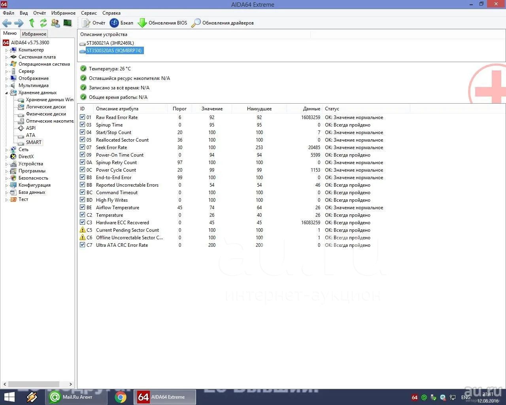Select the ST3500320AS drive entry
The width and height of the screenshot is (506, 405).
tap(111, 51)
